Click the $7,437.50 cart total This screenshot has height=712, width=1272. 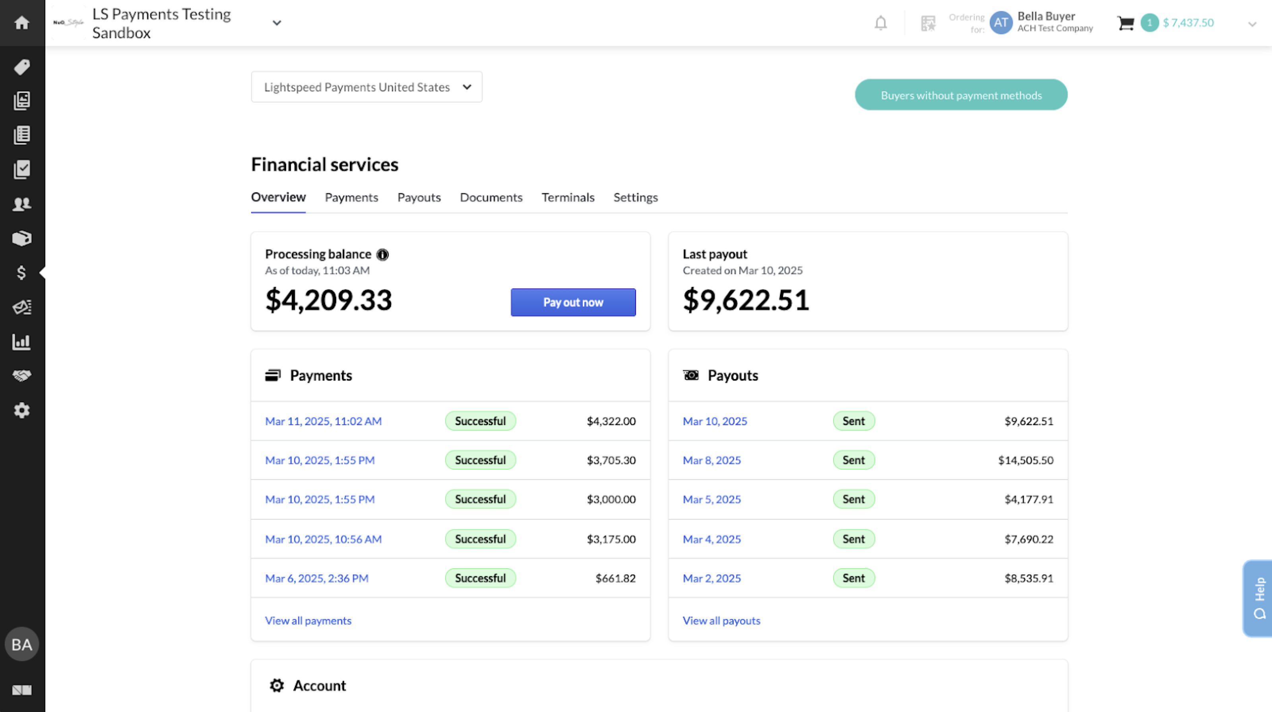tap(1188, 23)
